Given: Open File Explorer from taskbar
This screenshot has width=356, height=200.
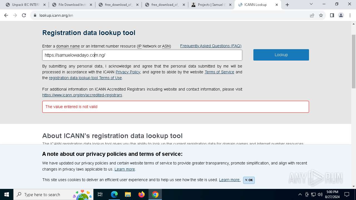Looking at the screenshot, I should pyautogui.click(x=128, y=194).
